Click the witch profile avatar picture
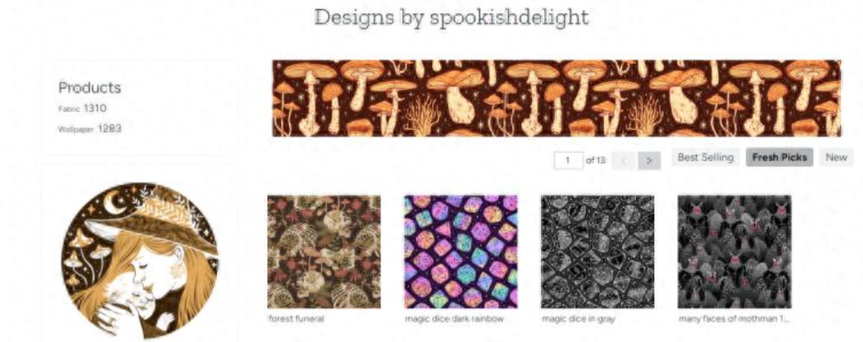This screenshot has width=863, height=342. [x=140, y=259]
